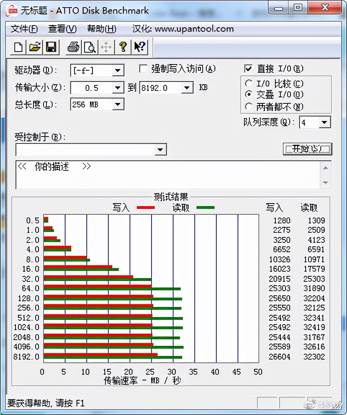Print the benchmark report
Image resolution: width=347 pixels, height=415 pixels.
(73, 47)
